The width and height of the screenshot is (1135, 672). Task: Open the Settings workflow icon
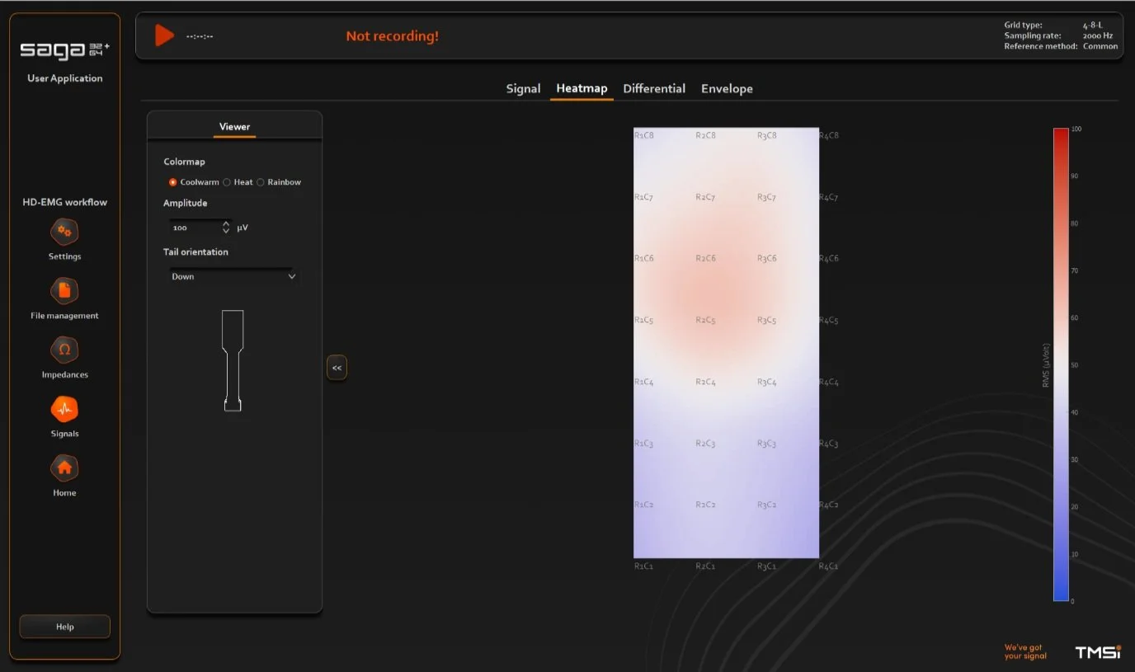pyautogui.click(x=64, y=231)
